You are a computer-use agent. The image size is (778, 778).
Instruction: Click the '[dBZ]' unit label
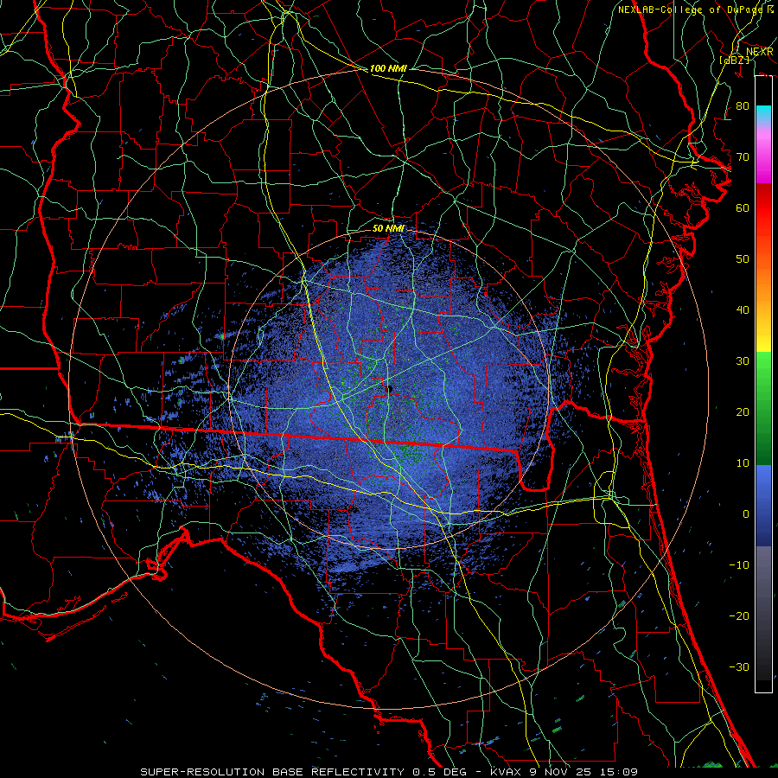click(734, 61)
